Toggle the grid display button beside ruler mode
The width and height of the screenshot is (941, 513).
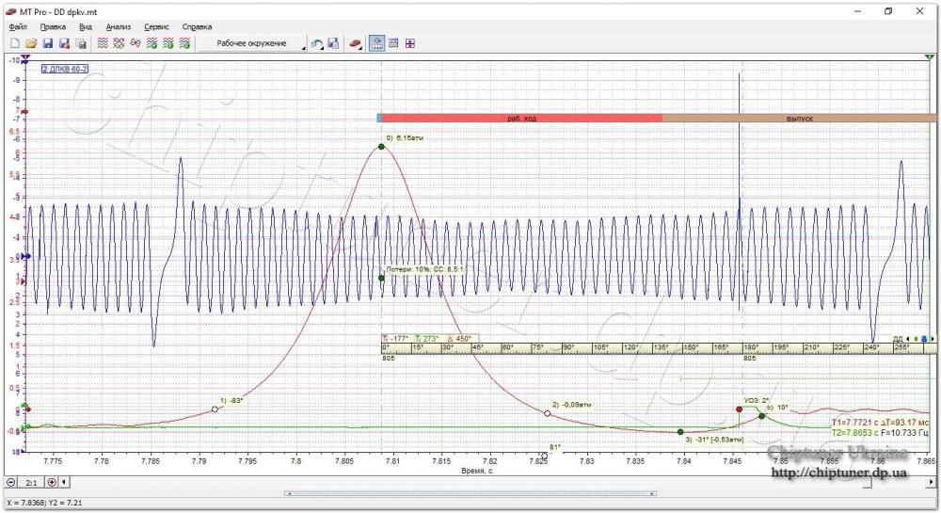coord(393,43)
